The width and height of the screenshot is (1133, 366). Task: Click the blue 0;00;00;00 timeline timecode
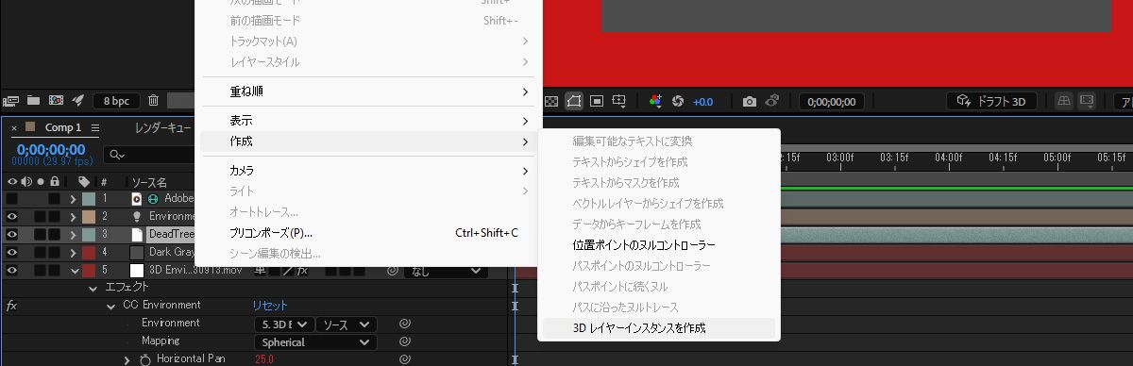pos(51,149)
